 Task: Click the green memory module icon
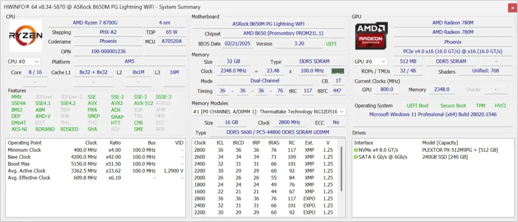pyautogui.click(x=337, y=71)
